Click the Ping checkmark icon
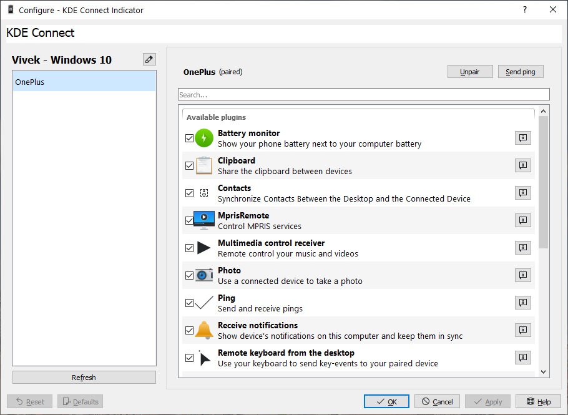 pos(204,303)
